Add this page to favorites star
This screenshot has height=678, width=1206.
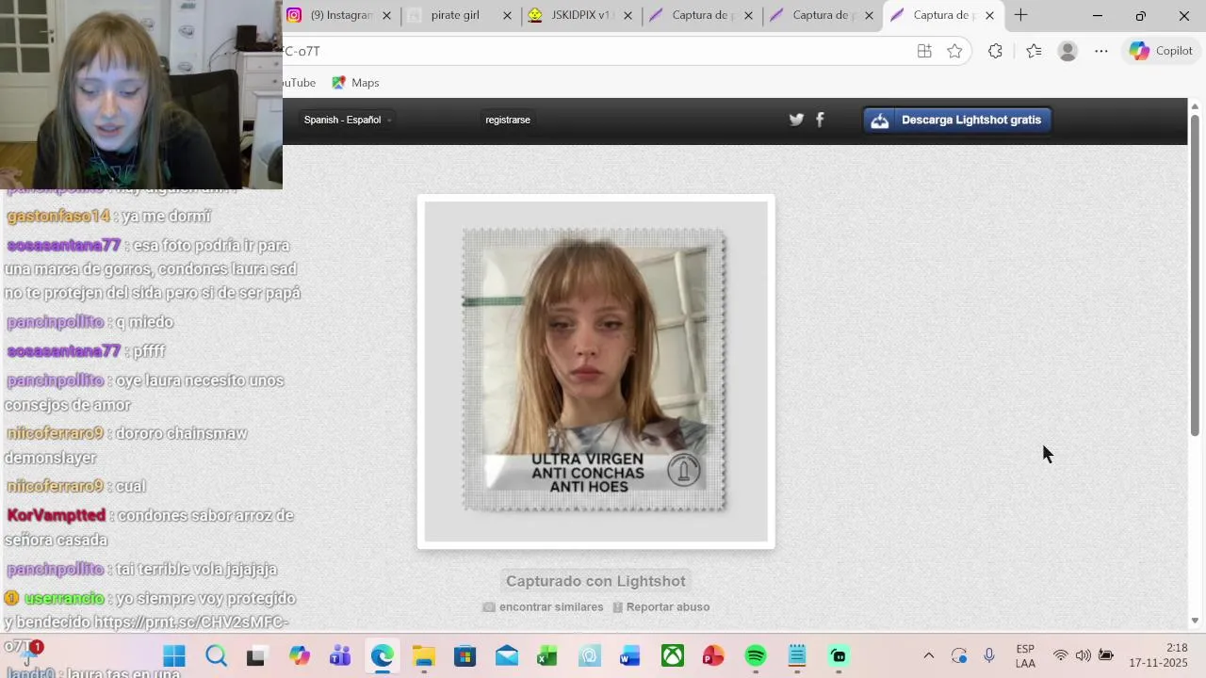click(x=954, y=51)
